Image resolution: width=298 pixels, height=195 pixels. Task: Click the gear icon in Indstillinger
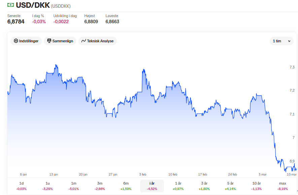coord(16,41)
